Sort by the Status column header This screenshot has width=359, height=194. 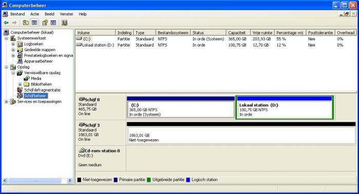208,33
